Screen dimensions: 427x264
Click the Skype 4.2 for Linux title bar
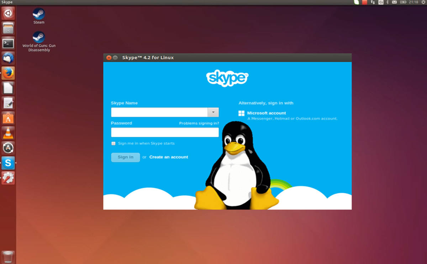[x=227, y=58]
